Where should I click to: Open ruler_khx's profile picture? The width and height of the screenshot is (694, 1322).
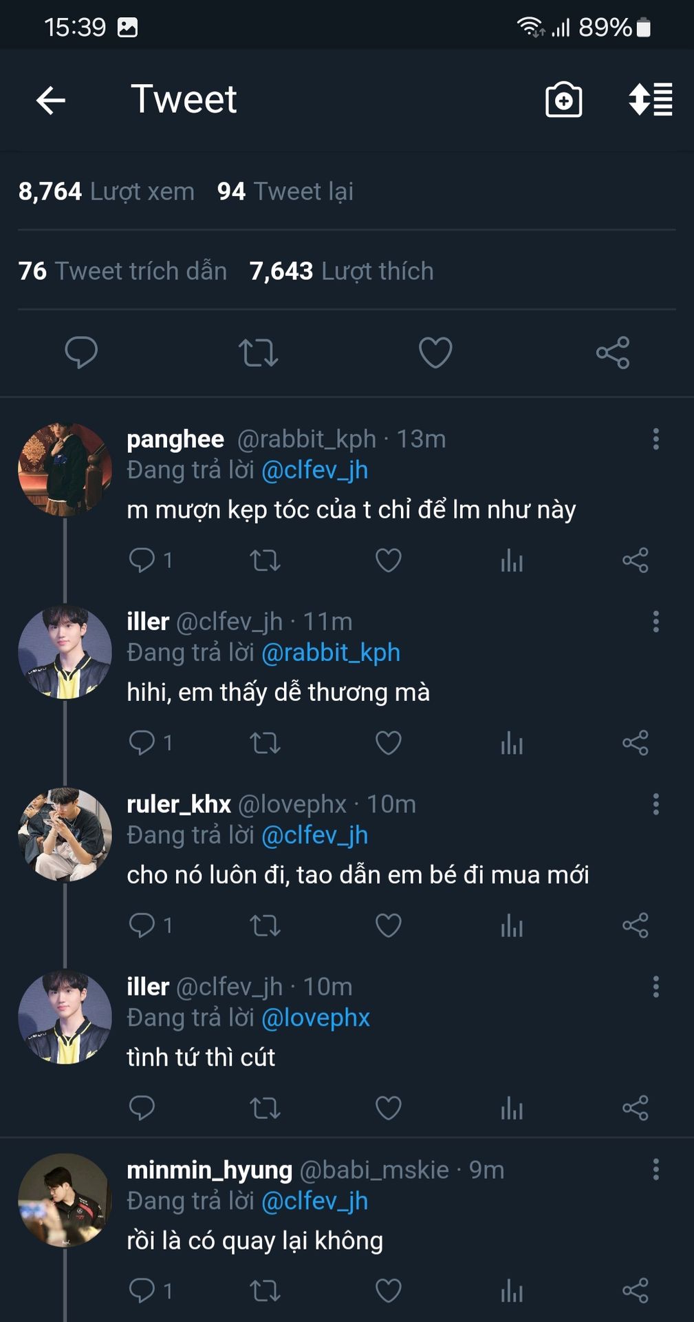click(65, 835)
